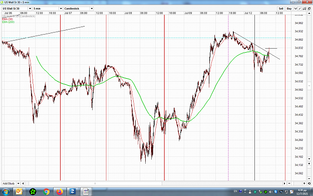The image size is (313, 196).
Task: Click the volume speaker tray icon
Action: [x=271, y=192]
